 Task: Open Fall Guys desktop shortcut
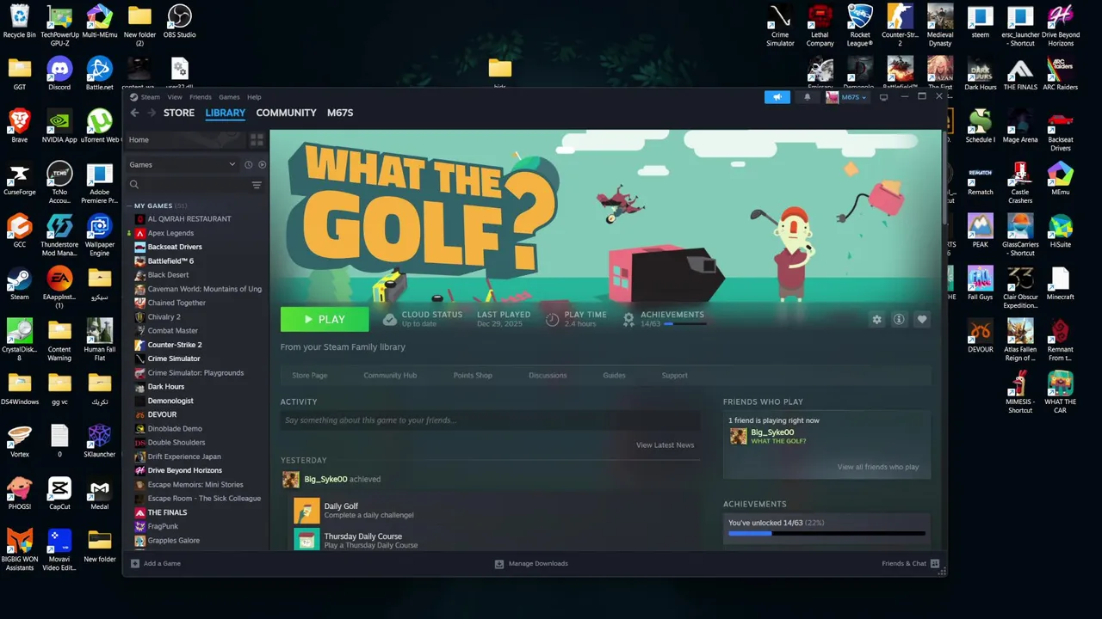pyautogui.click(x=980, y=283)
